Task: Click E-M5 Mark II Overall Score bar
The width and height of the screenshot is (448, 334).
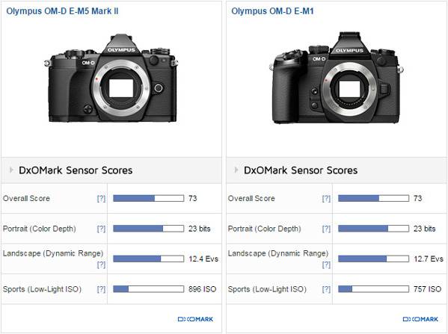Action: click(x=149, y=198)
